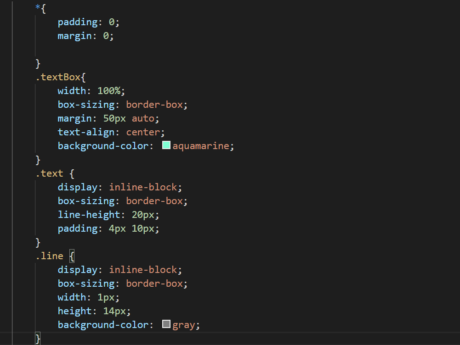
Task: Click 'display: inline-block;' in the .text rule
Action: (x=119, y=187)
